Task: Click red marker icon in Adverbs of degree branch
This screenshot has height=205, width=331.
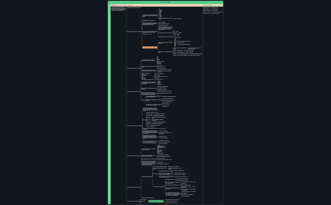Action: pyautogui.click(x=142, y=159)
